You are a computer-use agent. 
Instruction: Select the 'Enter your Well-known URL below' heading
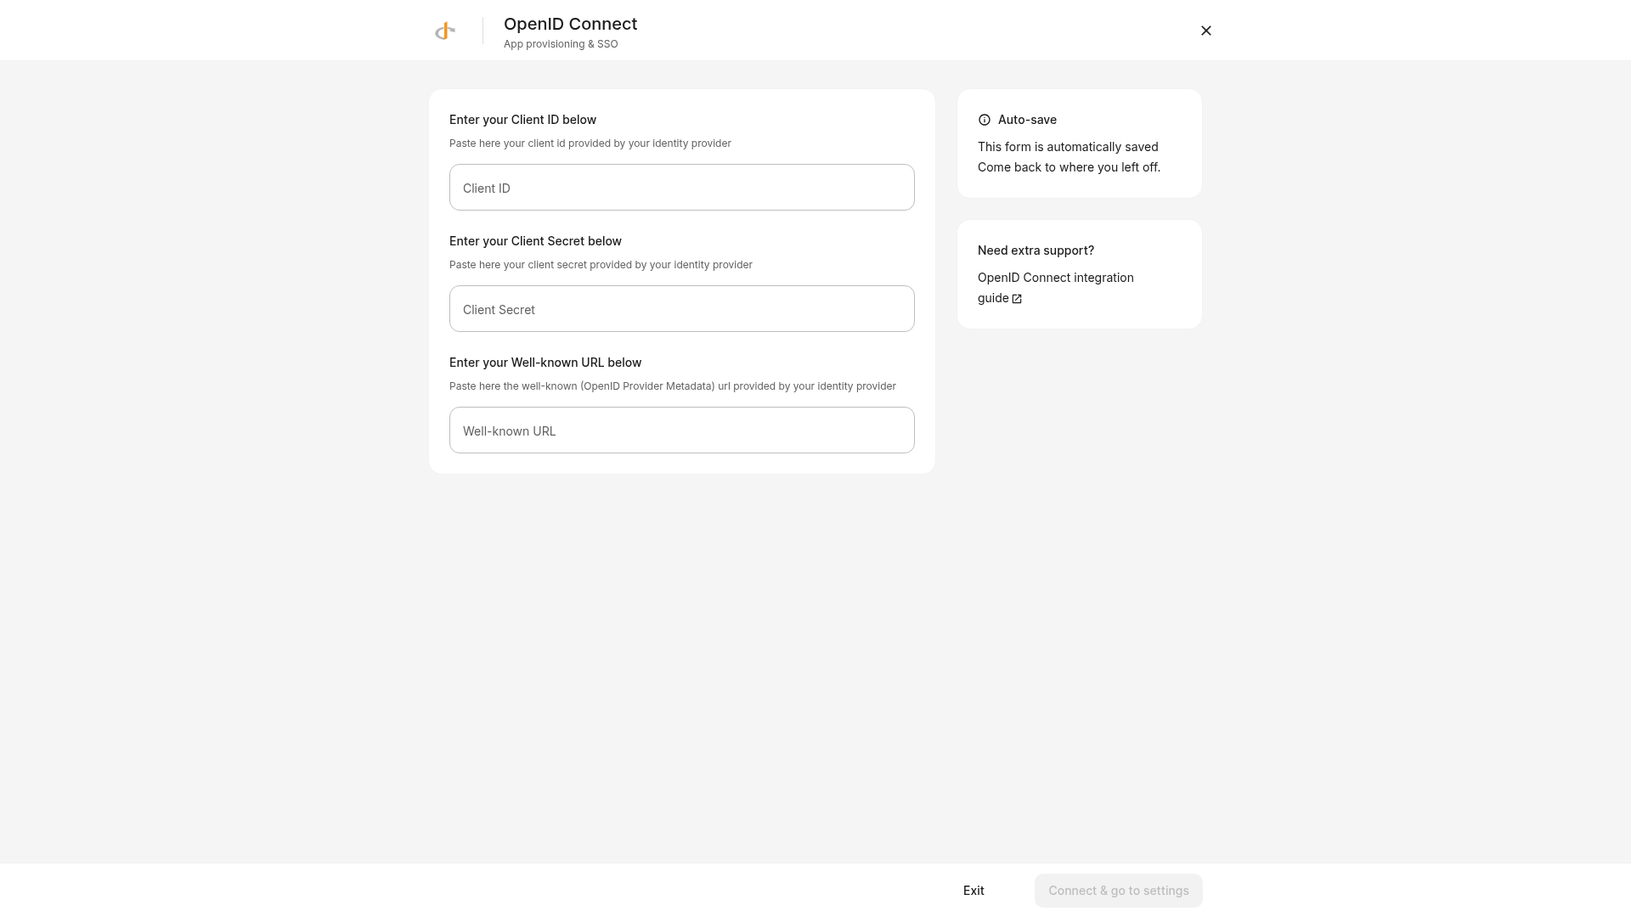(x=545, y=363)
